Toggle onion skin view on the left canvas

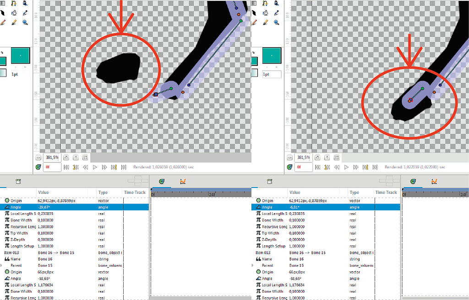click(x=38, y=167)
